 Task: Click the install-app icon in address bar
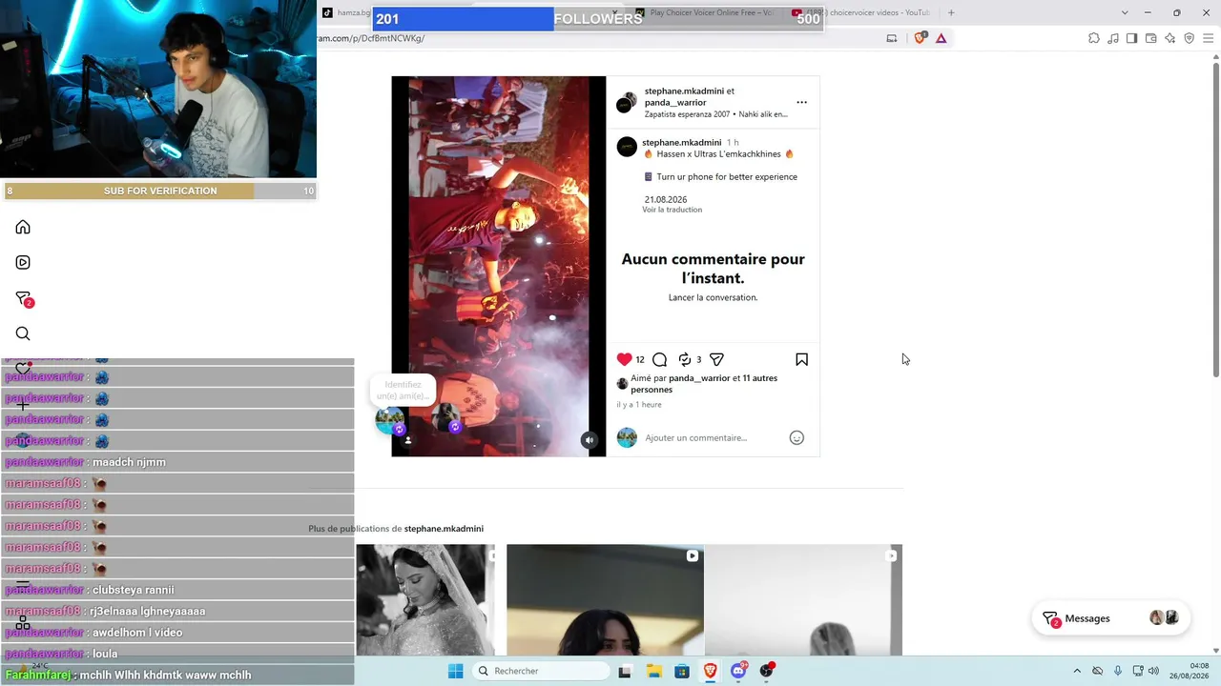892,38
